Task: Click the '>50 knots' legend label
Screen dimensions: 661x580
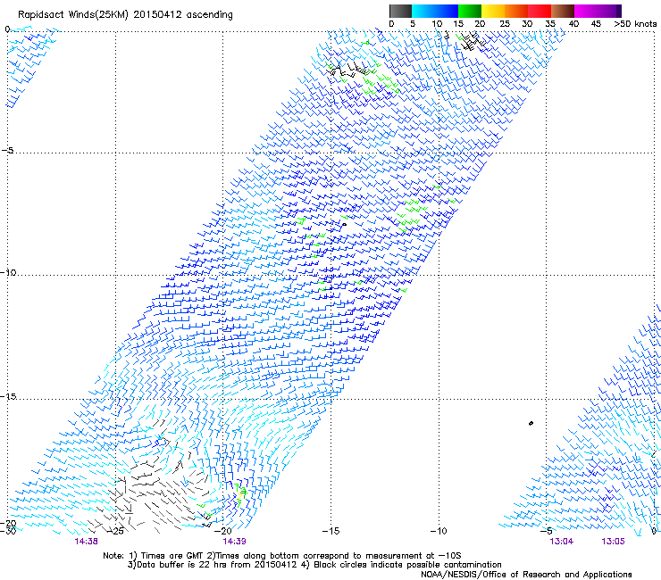Action: tap(635, 24)
